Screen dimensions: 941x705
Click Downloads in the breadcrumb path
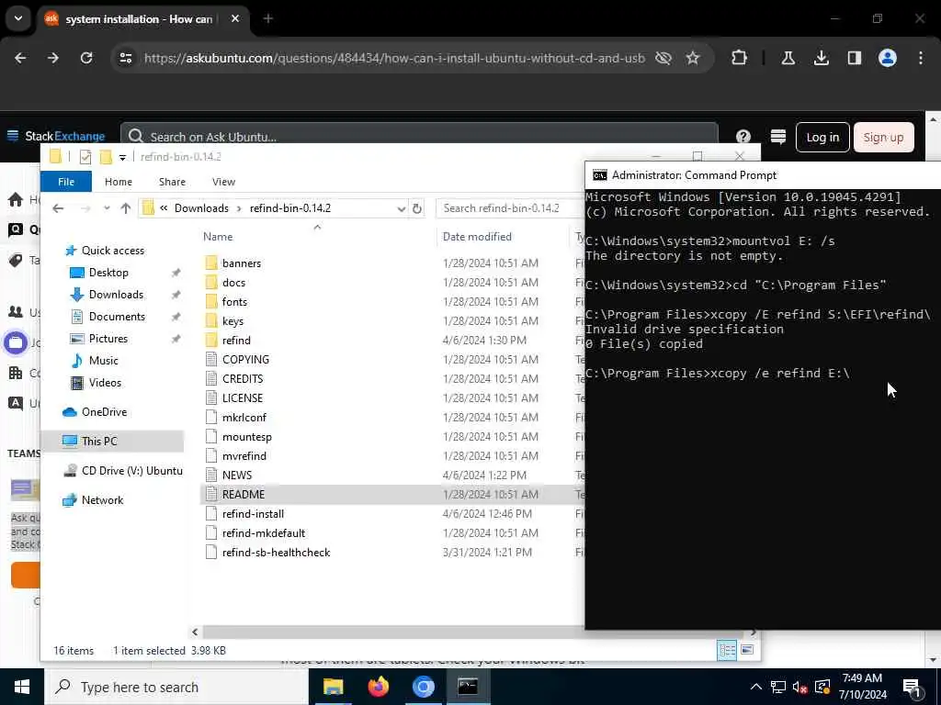tap(201, 208)
